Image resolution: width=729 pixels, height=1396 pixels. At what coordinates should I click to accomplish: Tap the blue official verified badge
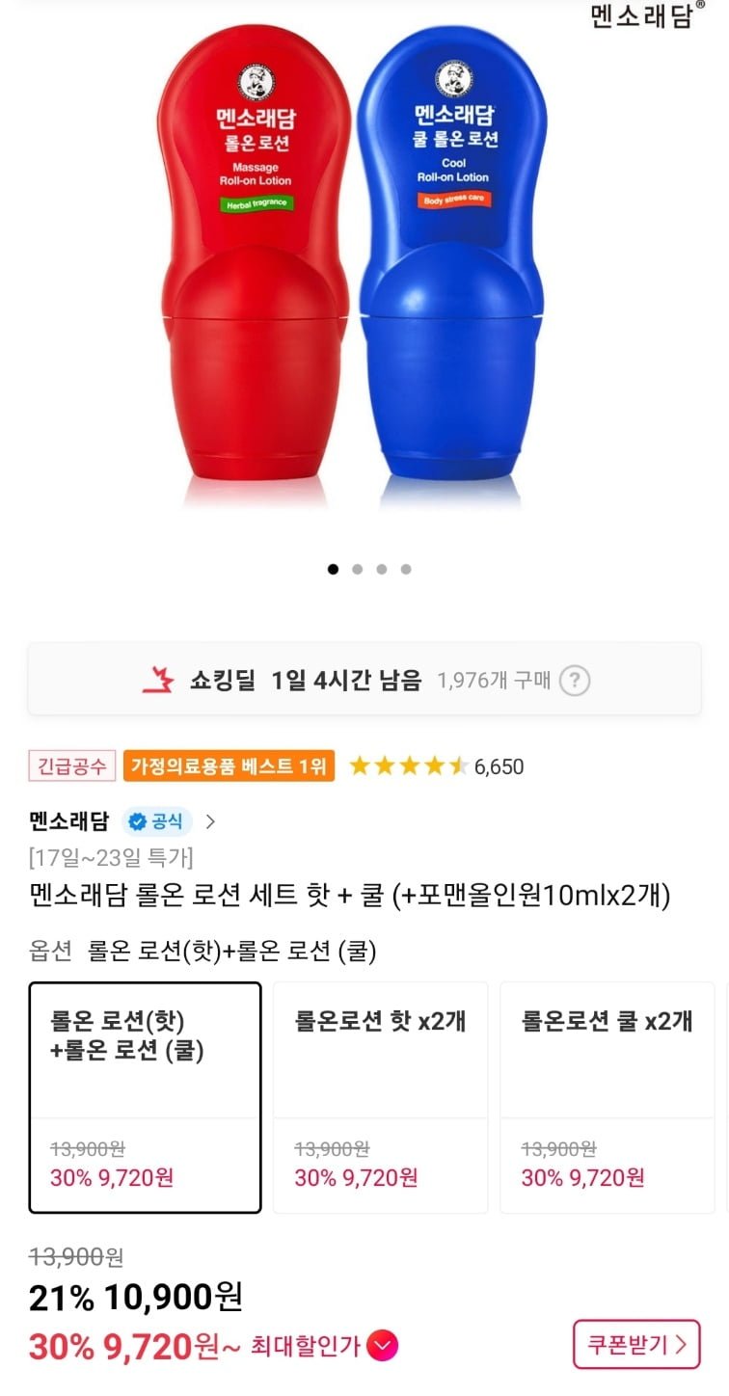click(156, 821)
